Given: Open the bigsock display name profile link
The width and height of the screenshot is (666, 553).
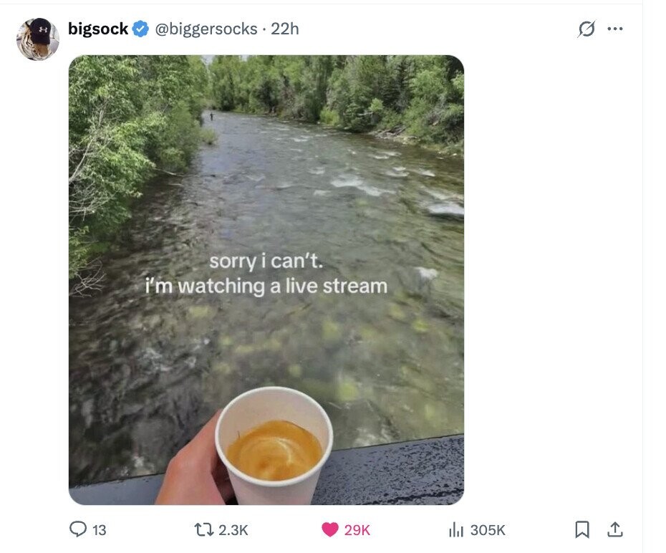Looking at the screenshot, I should pos(98,29).
